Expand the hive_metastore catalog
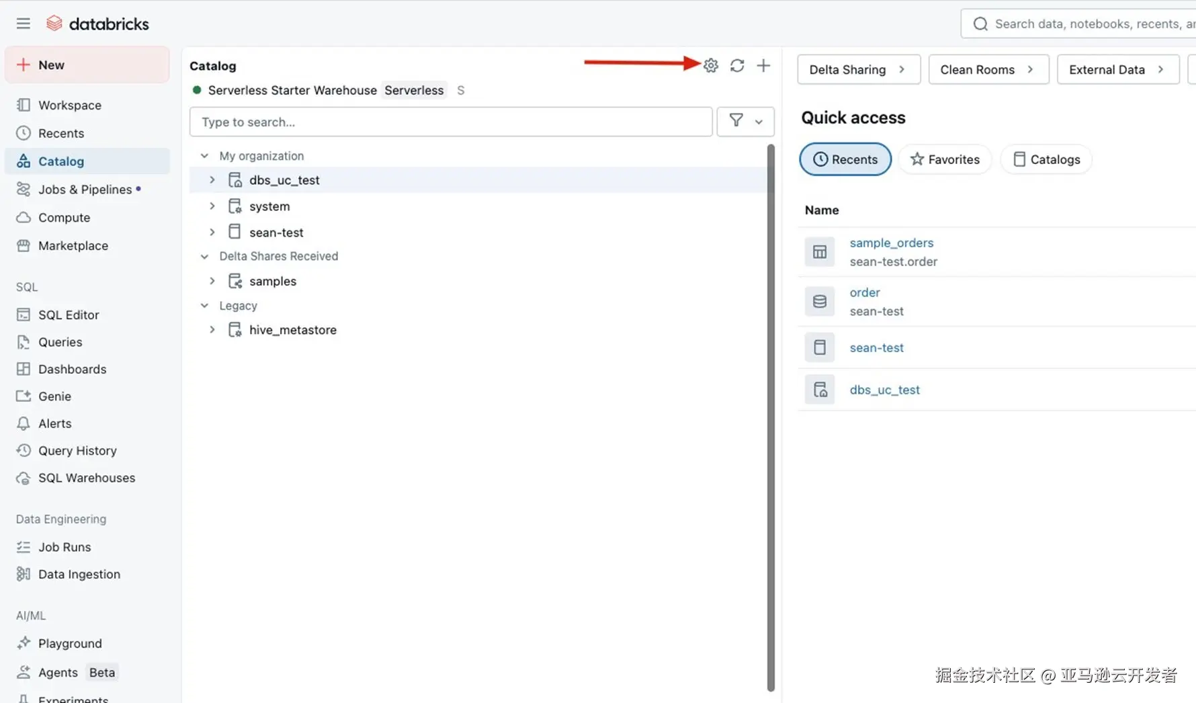 tap(212, 330)
